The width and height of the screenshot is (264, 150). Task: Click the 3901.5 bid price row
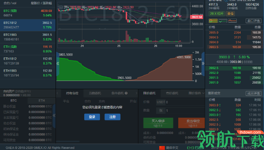point(235,78)
